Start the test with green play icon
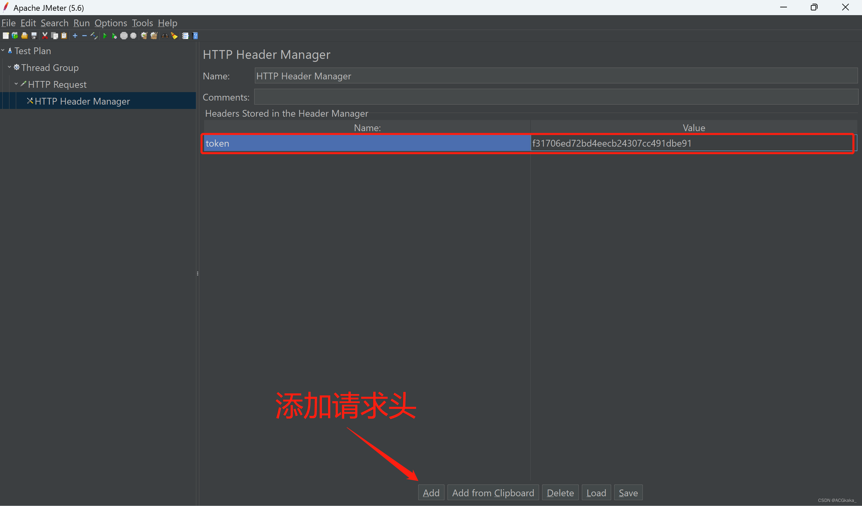Viewport: 862px width, 506px height. click(x=105, y=36)
